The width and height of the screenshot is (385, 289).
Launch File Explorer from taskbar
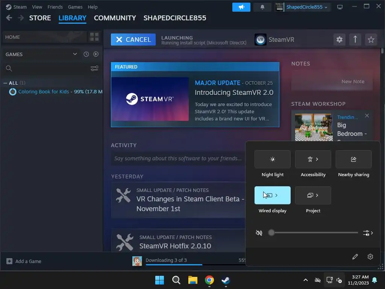[193, 280]
